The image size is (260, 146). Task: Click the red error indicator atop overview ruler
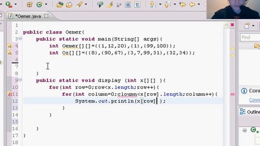click(232, 25)
